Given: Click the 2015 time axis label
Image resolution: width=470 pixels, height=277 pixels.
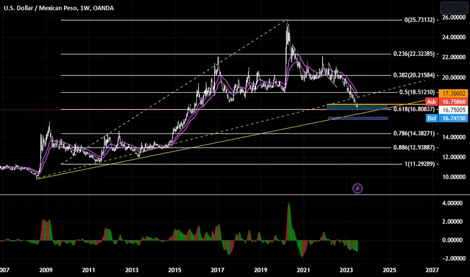Looking at the screenshot, I should coord(174,270).
